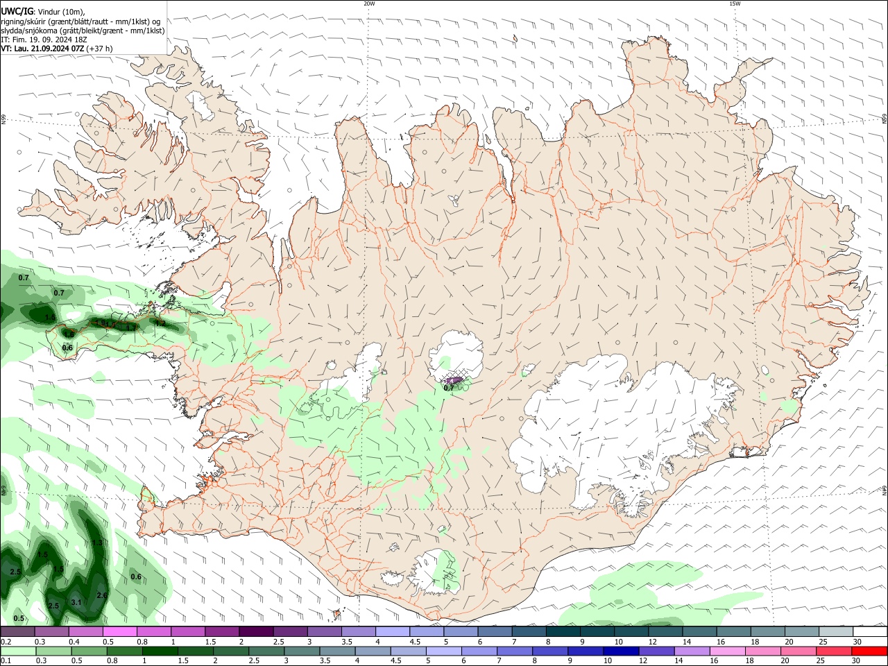Pick the pale lavender upper swatch between 4 and 4.5
Viewport: 888px width, 666px height.
tap(393, 632)
